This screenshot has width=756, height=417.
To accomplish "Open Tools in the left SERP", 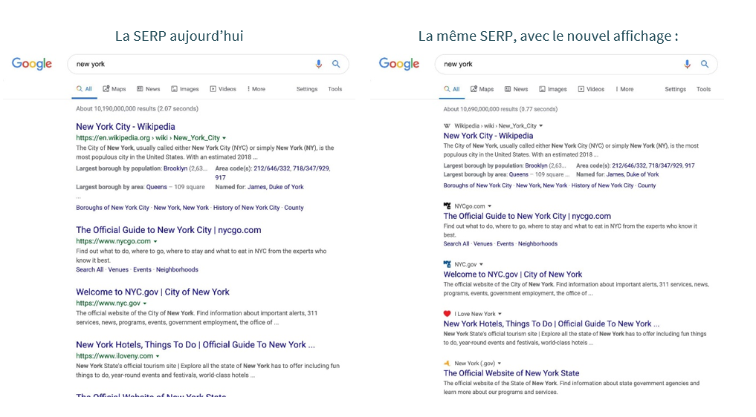I will (x=335, y=89).
